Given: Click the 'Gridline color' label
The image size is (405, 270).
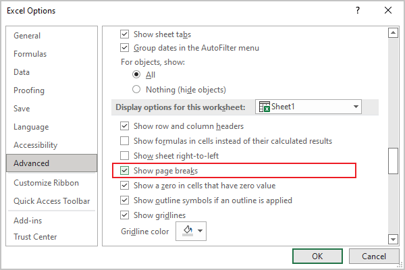Looking at the screenshot, I should point(145,232).
